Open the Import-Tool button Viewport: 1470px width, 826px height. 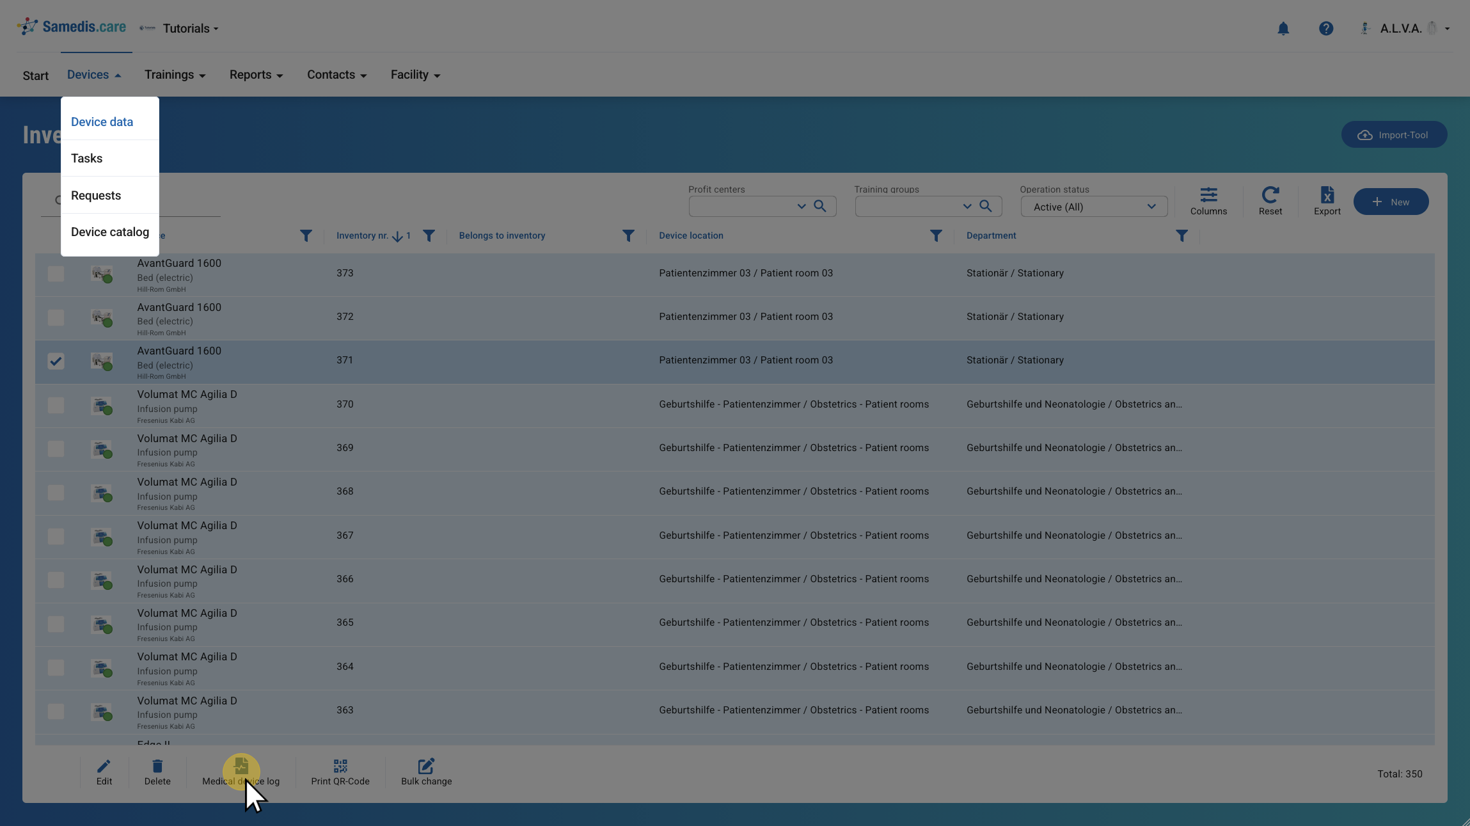tap(1394, 134)
